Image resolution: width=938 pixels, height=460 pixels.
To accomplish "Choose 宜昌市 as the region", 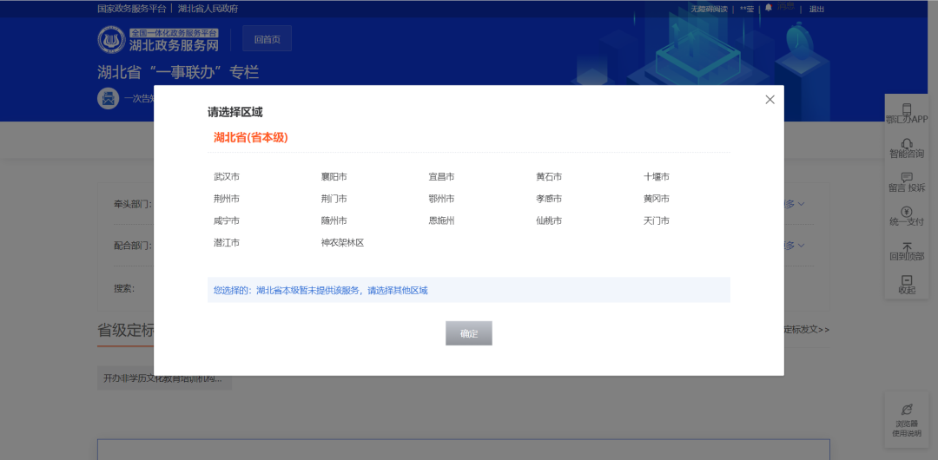I will pyautogui.click(x=441, y=177).
